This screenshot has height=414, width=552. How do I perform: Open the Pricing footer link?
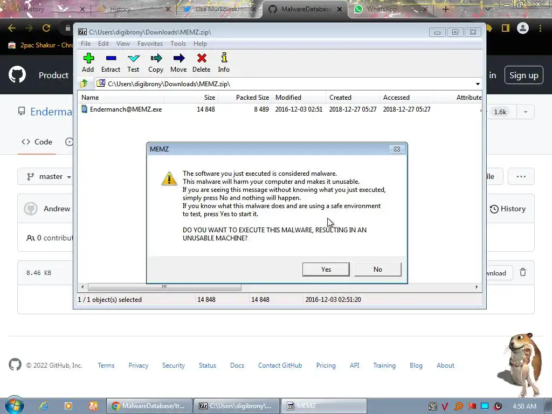click(326, 365)
